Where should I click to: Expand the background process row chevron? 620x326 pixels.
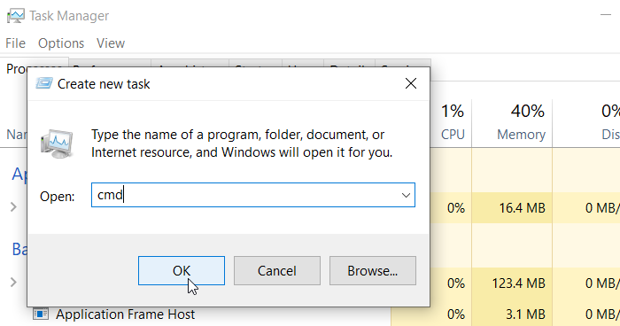click(13, 282)
